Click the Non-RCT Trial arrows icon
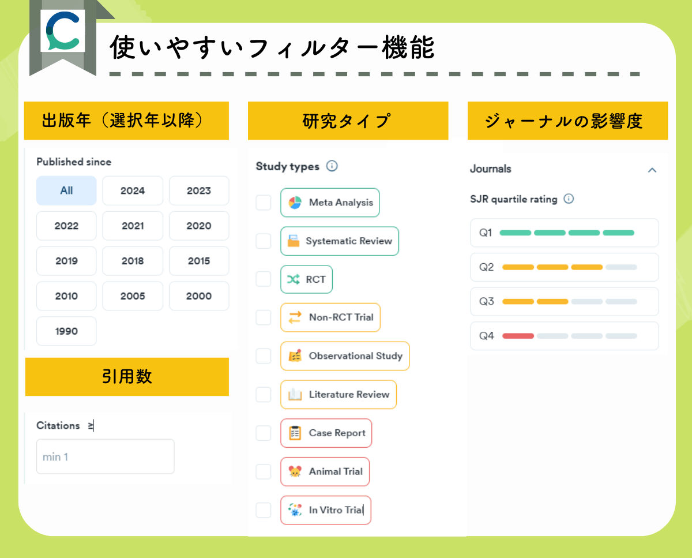Image resolution: width=692 pixels, height=558 pixels. tap(295, 317)
